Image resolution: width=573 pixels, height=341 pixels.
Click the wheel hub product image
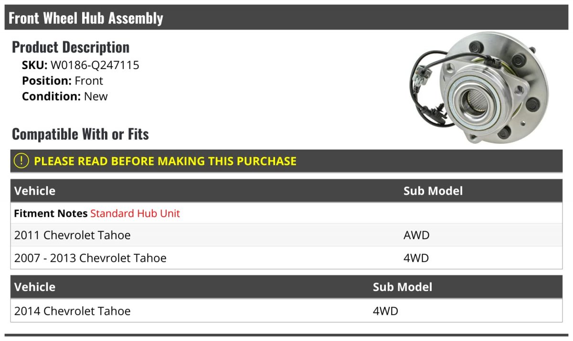pos(479,88)
